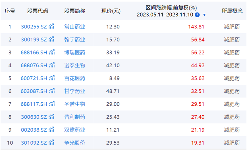Open 争光股份 stock name link

(75, 143)
